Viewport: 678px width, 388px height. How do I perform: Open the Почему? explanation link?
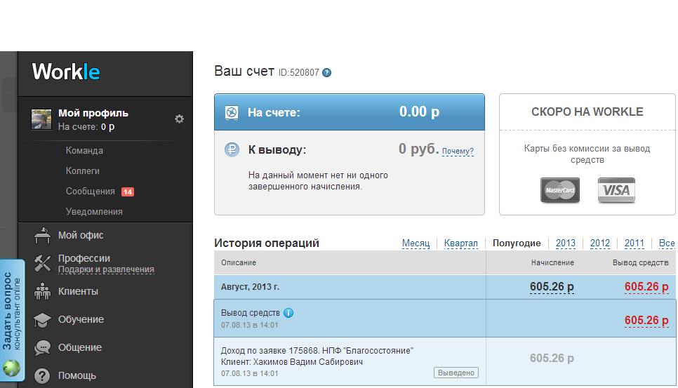click(x=458, y=151)
